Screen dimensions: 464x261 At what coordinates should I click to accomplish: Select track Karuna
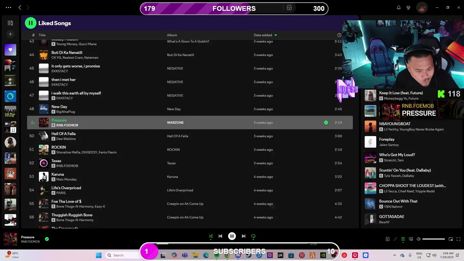point(190,177)
